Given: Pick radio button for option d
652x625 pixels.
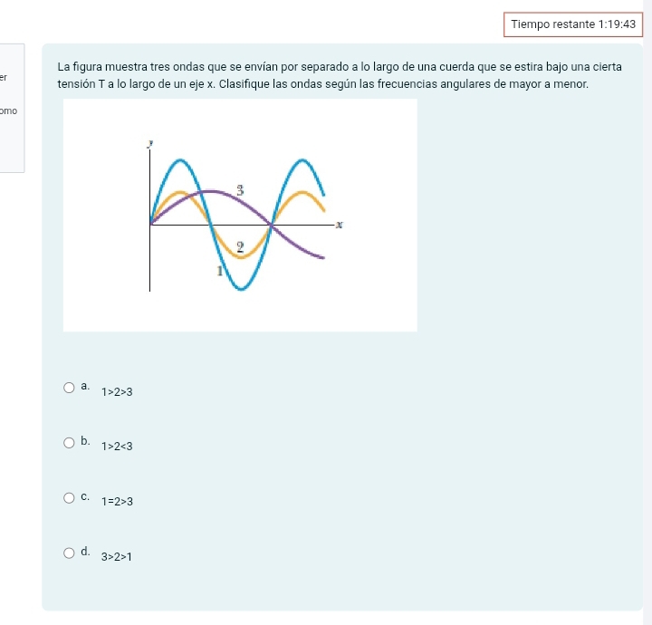Looking at the screenshot, I should [69, 553].
